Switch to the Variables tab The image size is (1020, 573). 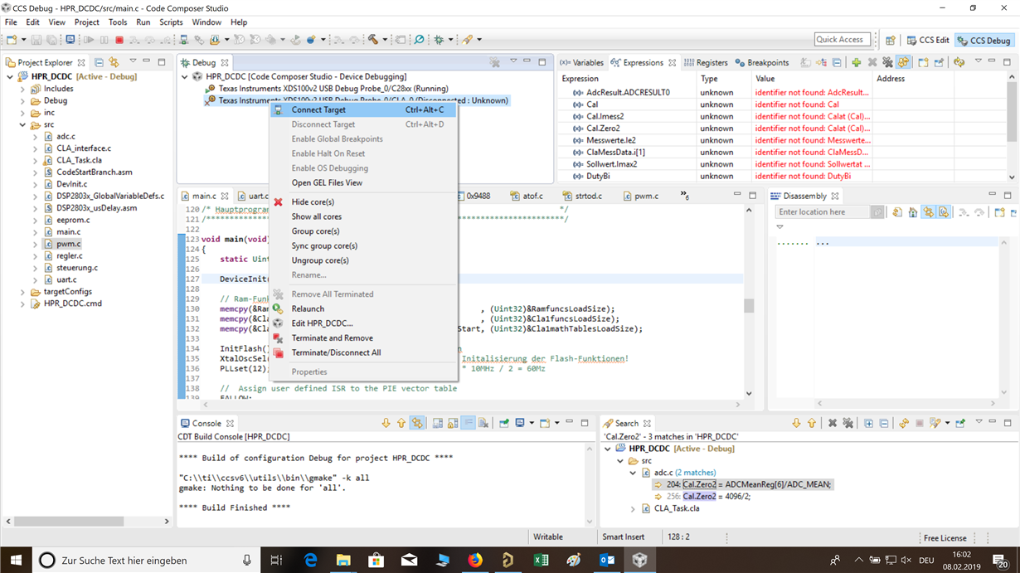point(581,62)
